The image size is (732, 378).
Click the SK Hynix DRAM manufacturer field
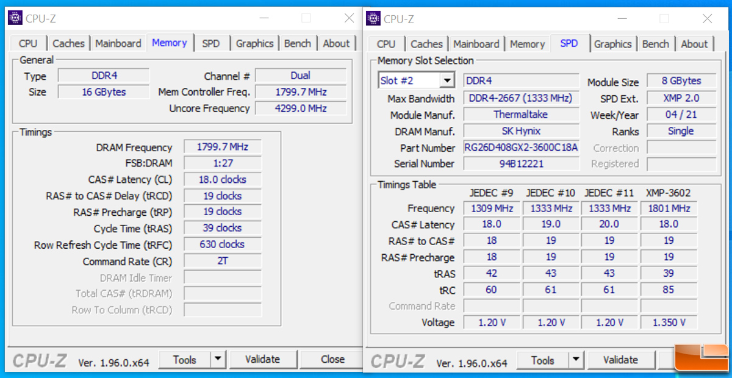[x=521, y=131]
